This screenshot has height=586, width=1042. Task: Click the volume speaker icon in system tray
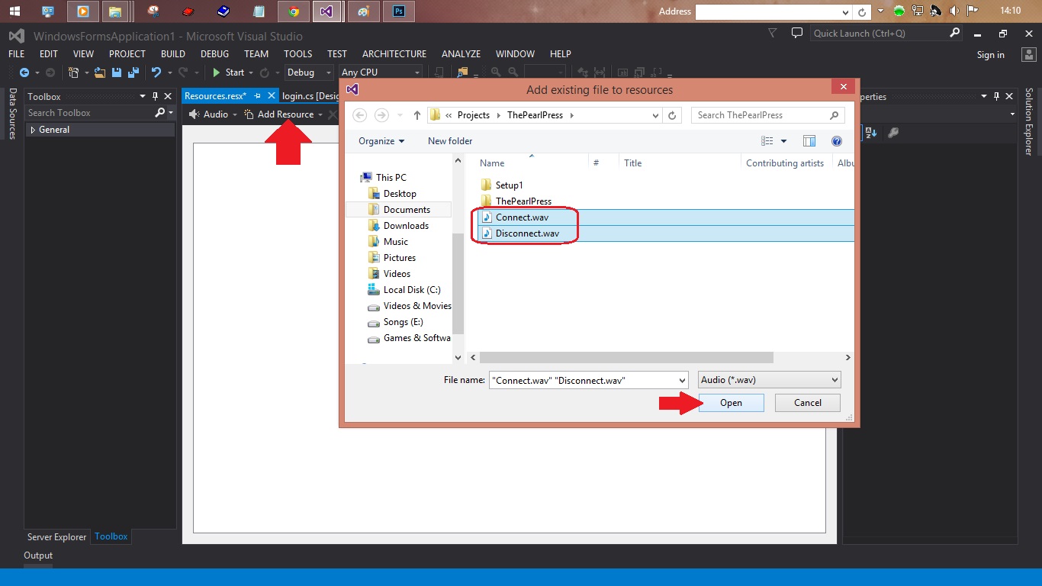coord(954,11)
